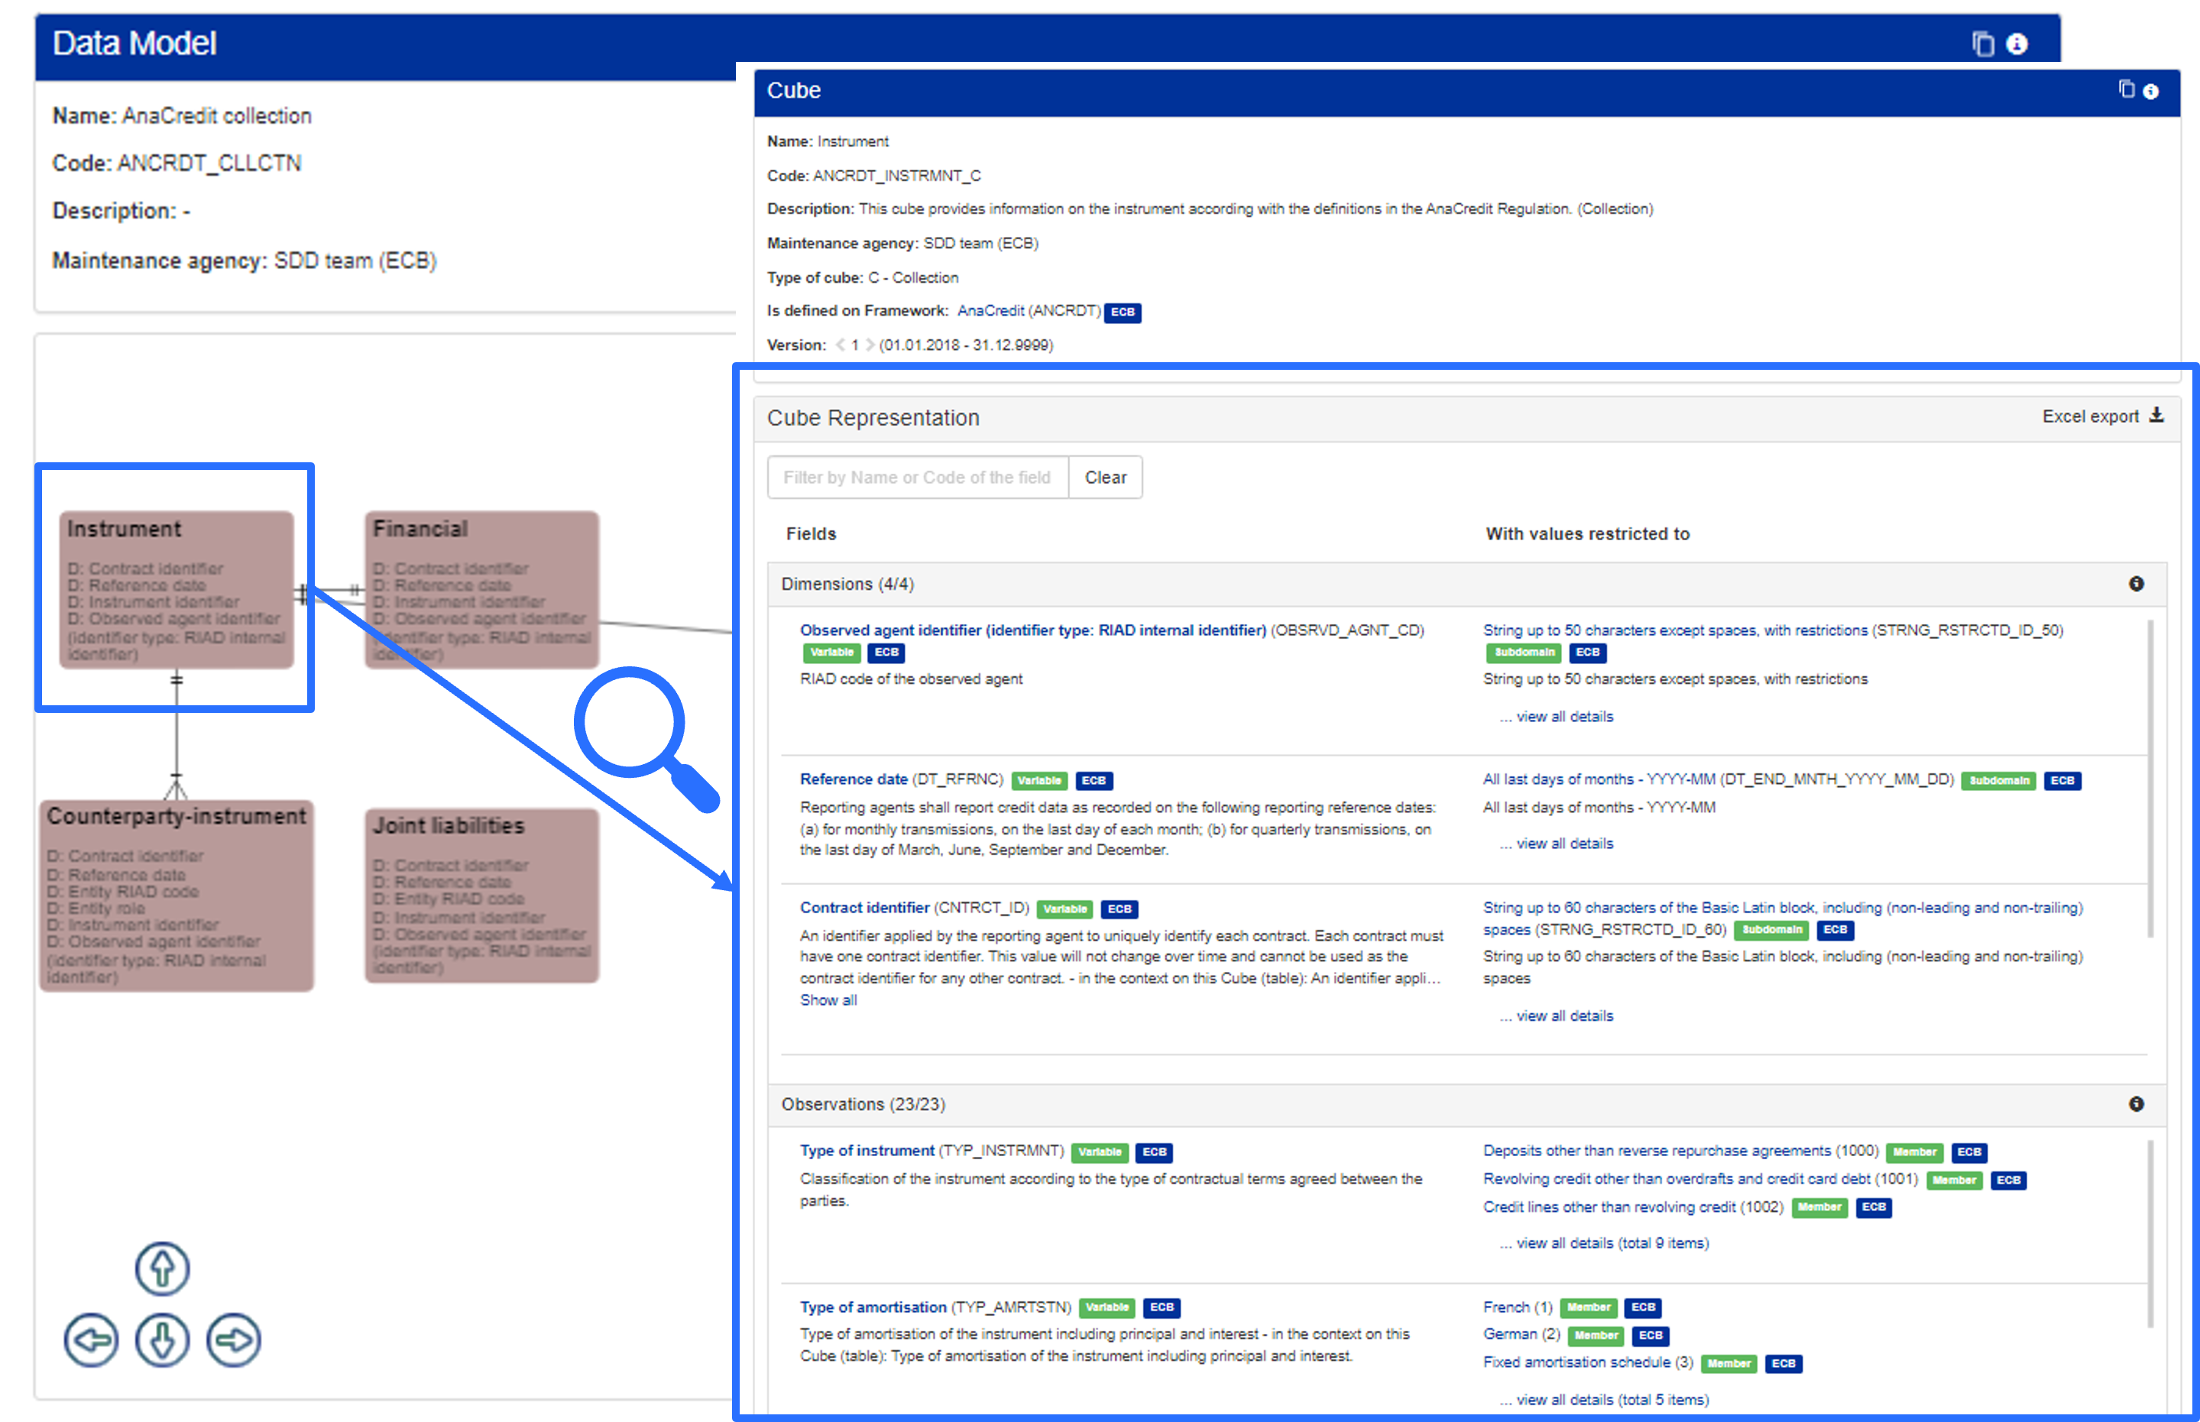
Task: Click the pan up arrow icon
Action: tap(163, 1268)
